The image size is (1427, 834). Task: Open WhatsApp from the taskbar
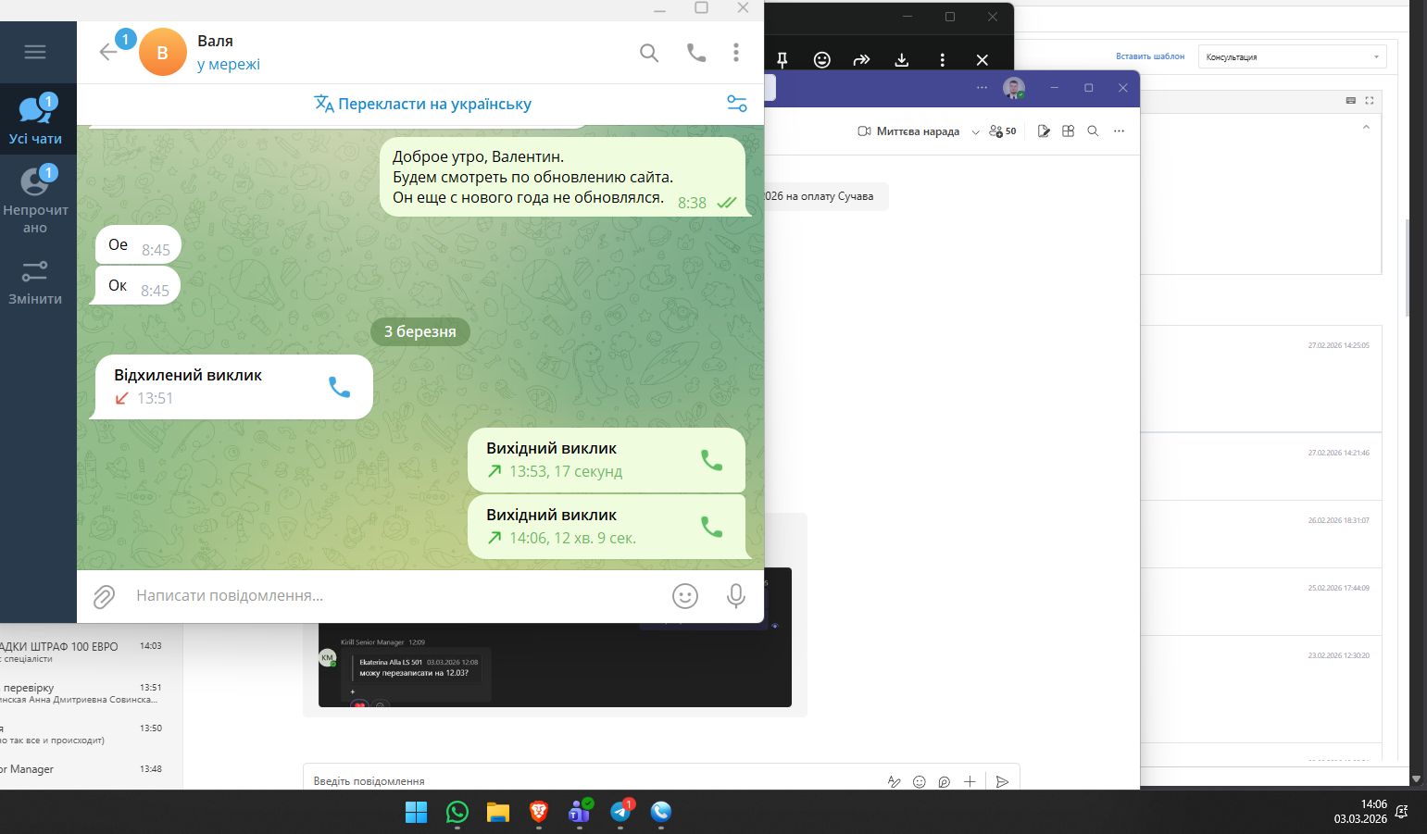pyautogui.click(x=457, y=812)
